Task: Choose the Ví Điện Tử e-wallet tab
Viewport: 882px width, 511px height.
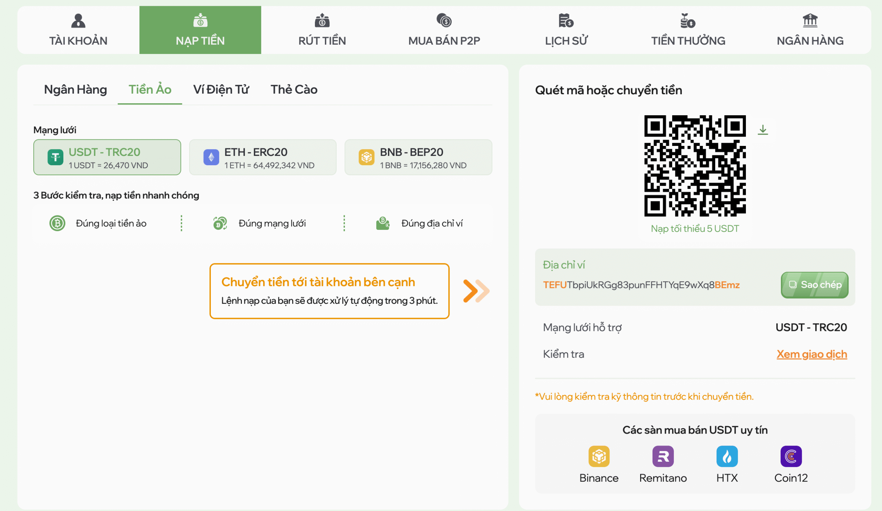Action: (x=221, y=89)
